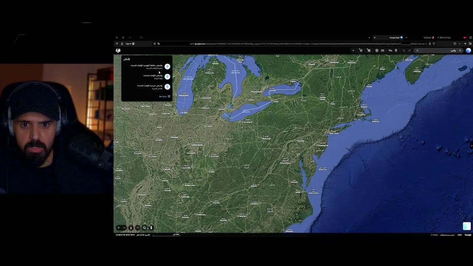This screenshot has width=473, height=266.
Task: Open the Google account avatar in Earth
Action: [118, 51]
